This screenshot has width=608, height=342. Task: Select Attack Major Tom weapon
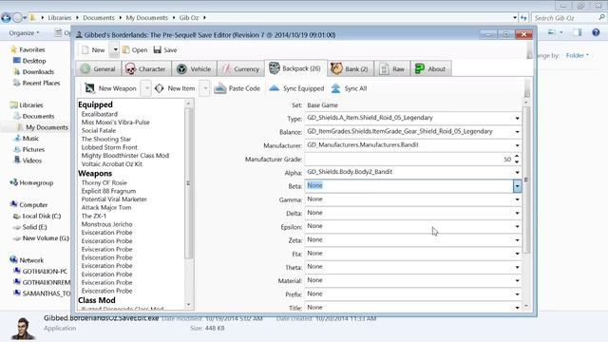[x=106, y=207]
